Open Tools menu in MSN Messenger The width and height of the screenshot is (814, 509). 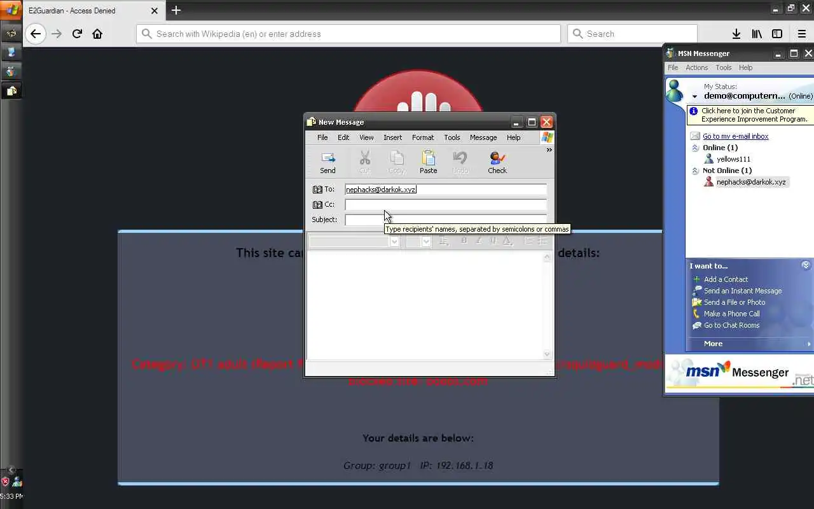pyautogui.click(x=724, y=67)
